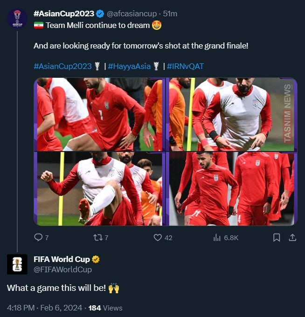
Task: Click the reply comment icon
Action: point(38,238)
